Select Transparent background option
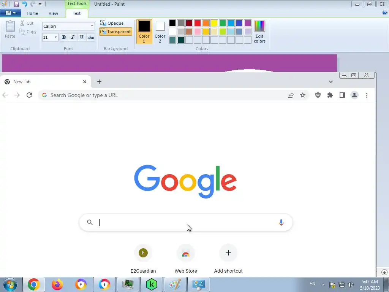The image size is (389, 292). [x=115, y=32]
